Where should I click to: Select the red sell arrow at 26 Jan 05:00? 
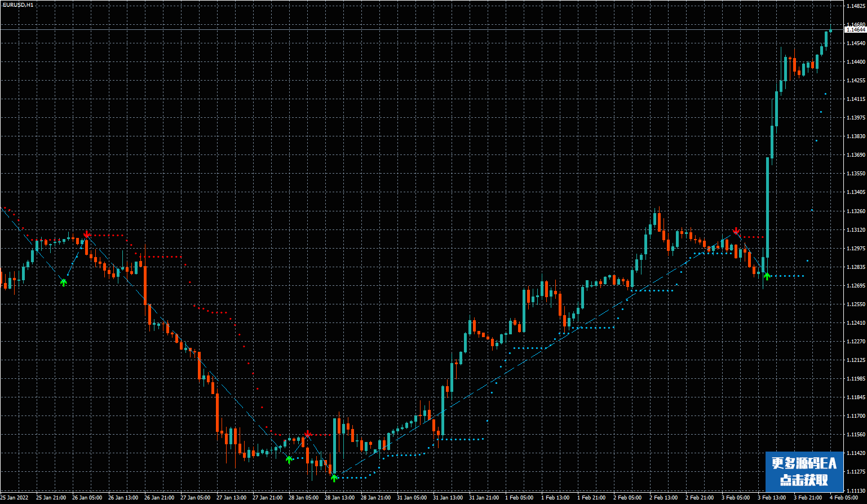pos(86,234)
